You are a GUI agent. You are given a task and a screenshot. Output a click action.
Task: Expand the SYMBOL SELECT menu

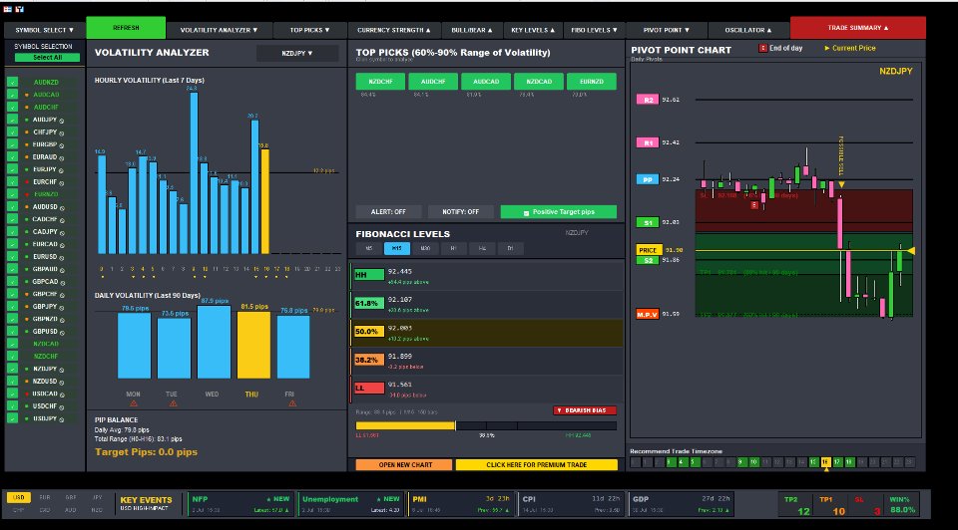tap(45, 30)
